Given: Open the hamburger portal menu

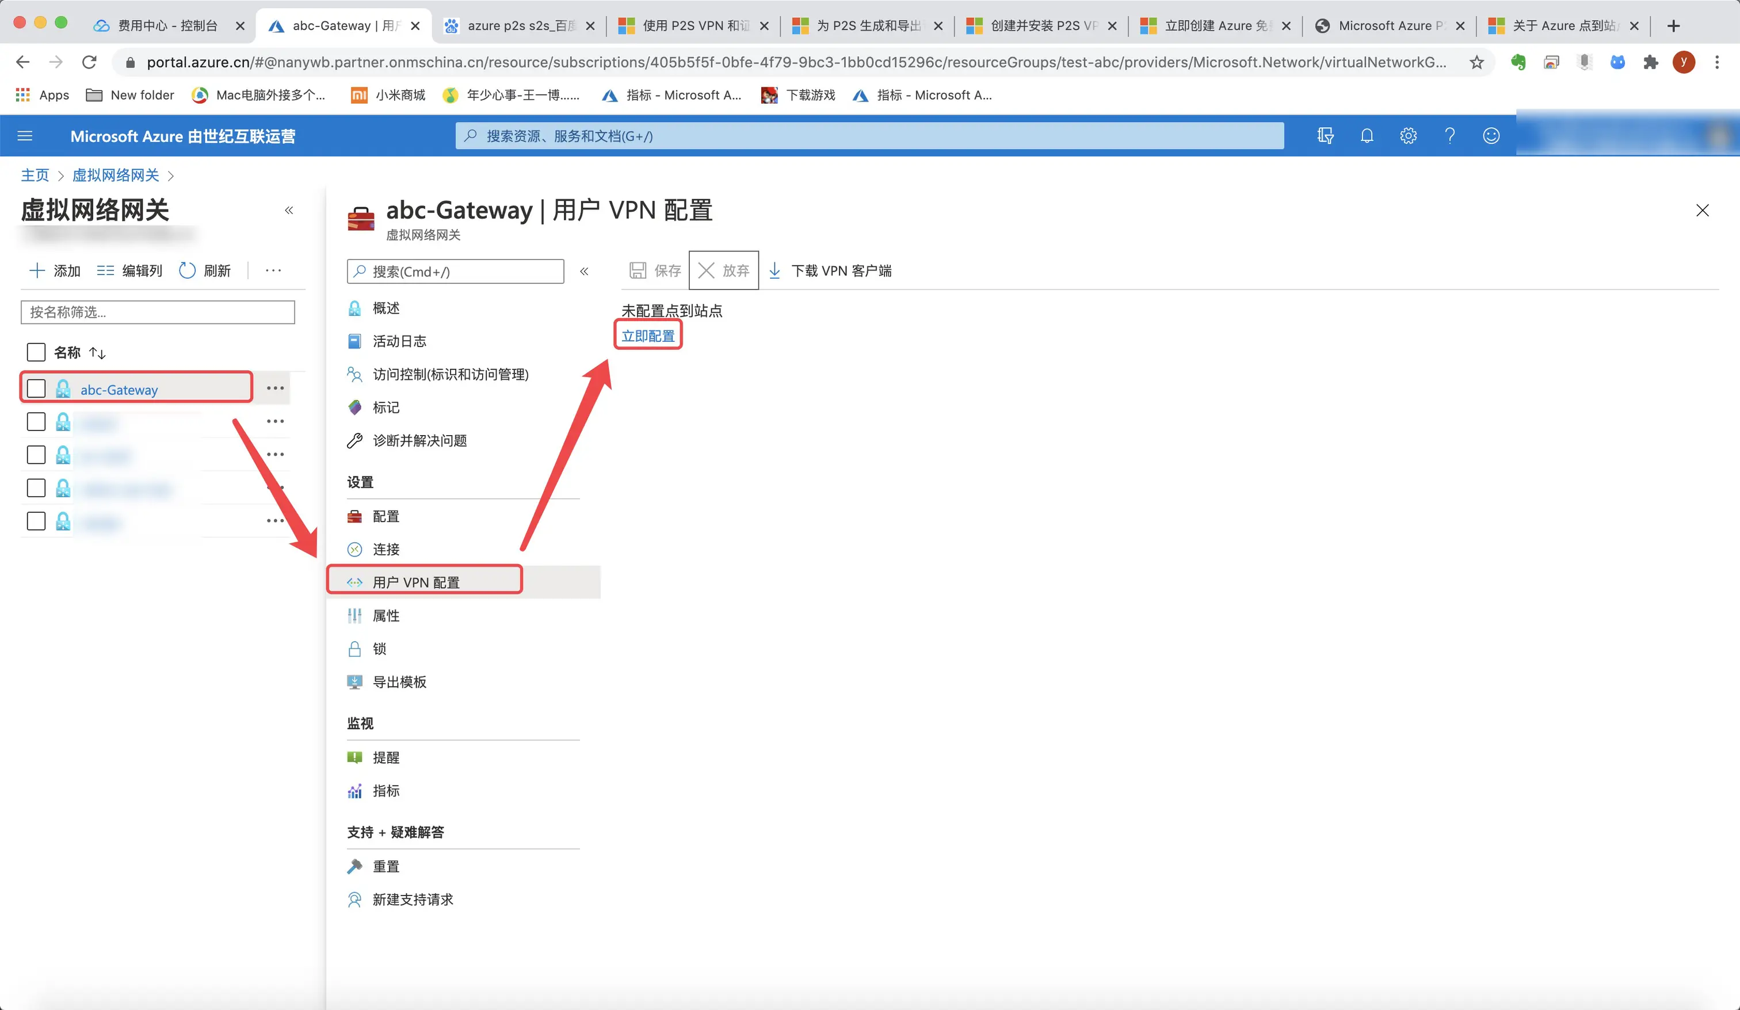Looking at the screenshot, I should click(25, 136).
